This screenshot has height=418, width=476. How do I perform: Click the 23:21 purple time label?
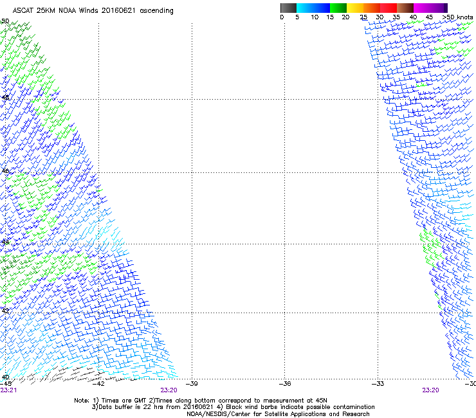coord(8,390)
